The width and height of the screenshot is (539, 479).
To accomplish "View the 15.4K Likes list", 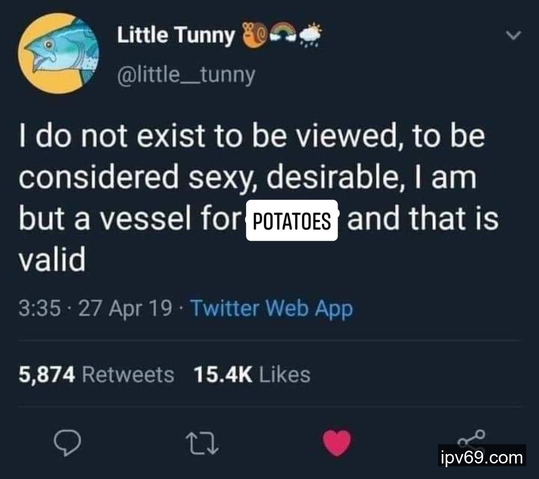I will tap(252, 374).
